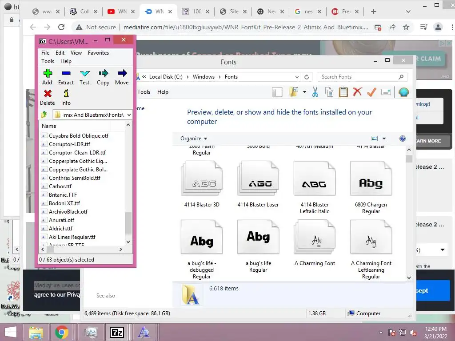Expand the 7-Zip path dropdown
The image size is (455, 341).
129,115
